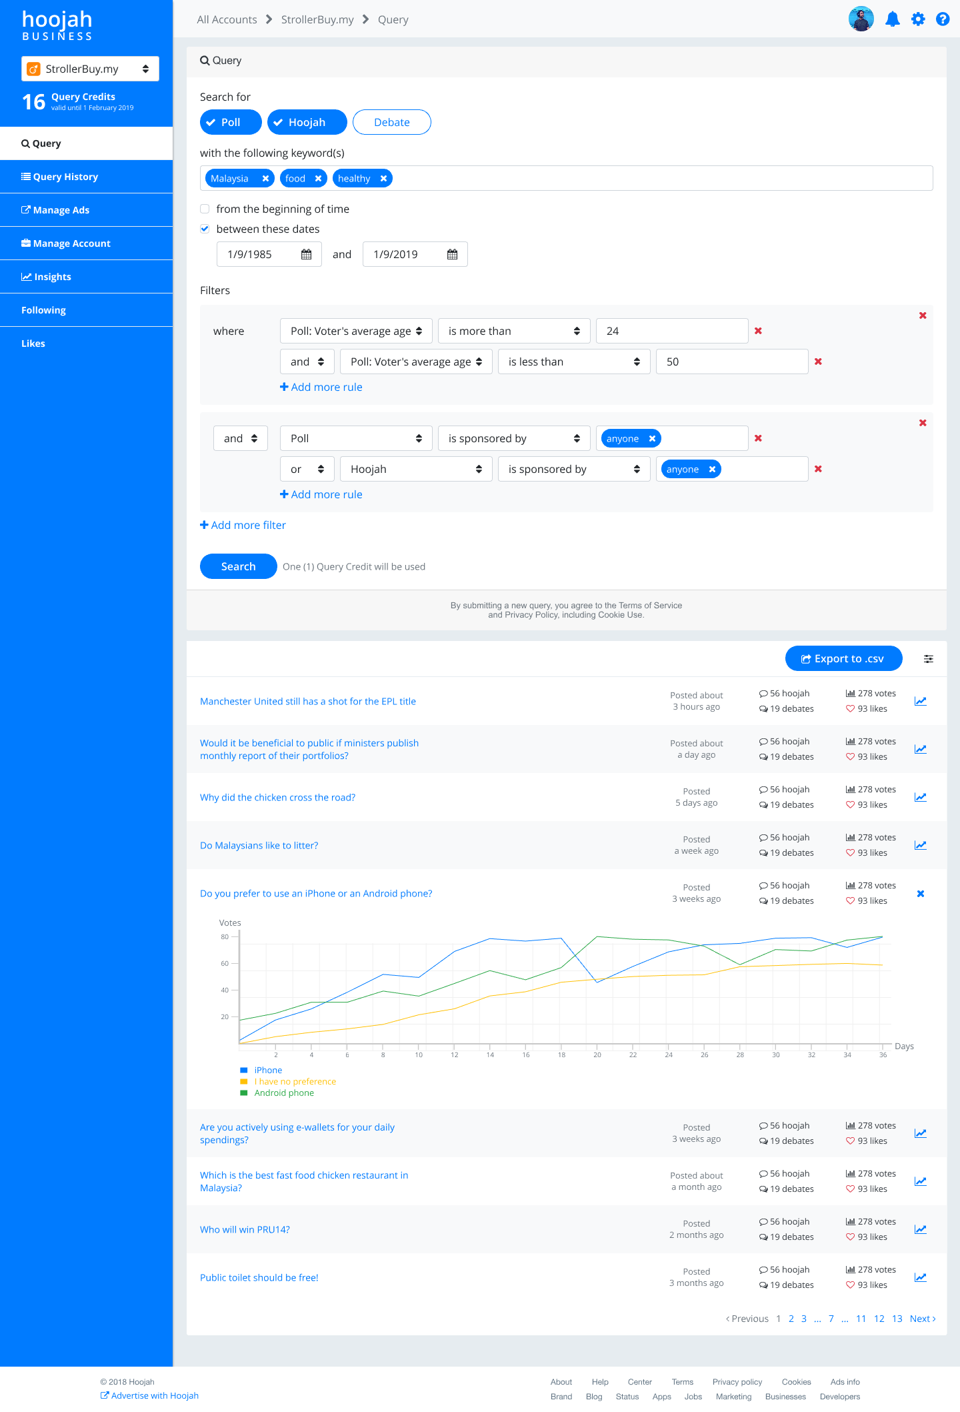This screenshot has width=960, height=1412.
Task: Remove the 'healthy' keyword tag
Action: click(x=383, y=179)
